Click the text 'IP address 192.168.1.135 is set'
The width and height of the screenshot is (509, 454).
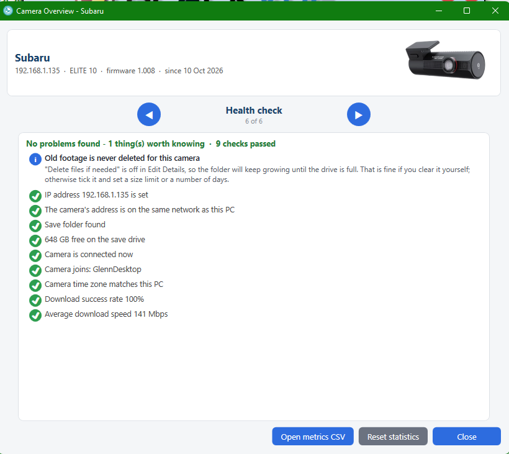click(x=96, y=195)
